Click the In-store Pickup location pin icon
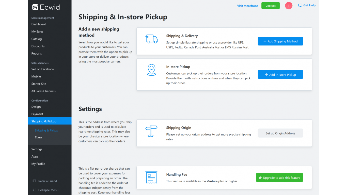347x195 pixels. pyautogui.click(x=151, y=70)
